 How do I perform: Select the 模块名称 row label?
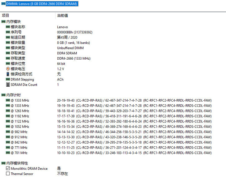tap(18, 27)
